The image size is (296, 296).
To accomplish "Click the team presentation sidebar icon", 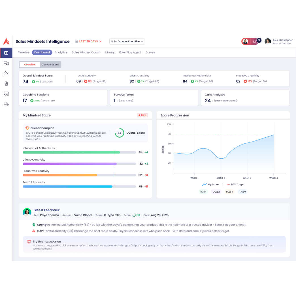I will click(x=6, y=94).
